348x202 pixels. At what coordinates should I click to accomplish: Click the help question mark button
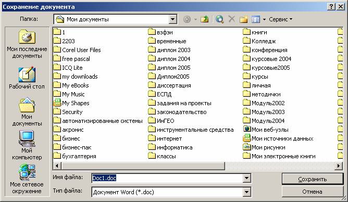click(331, 7)
